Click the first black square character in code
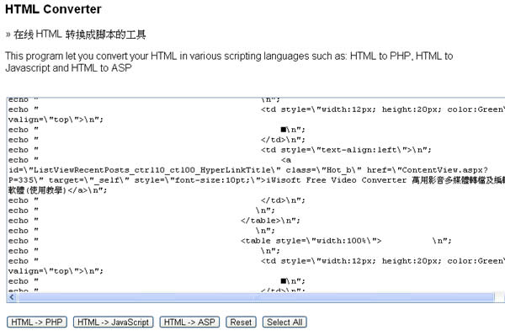The image size is (505, 336). pos(284,130)
